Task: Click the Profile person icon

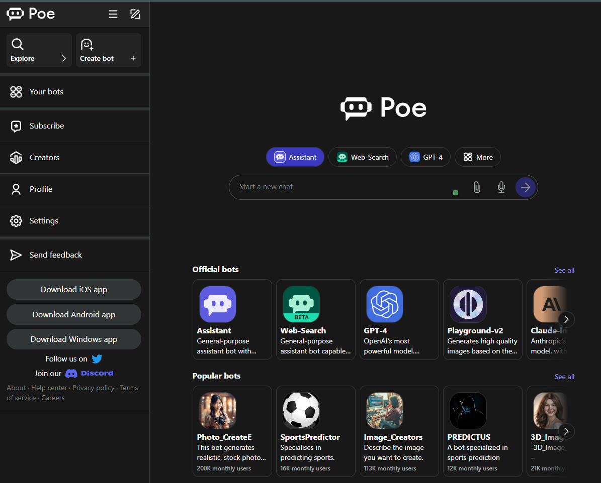Action: [16, 189]
